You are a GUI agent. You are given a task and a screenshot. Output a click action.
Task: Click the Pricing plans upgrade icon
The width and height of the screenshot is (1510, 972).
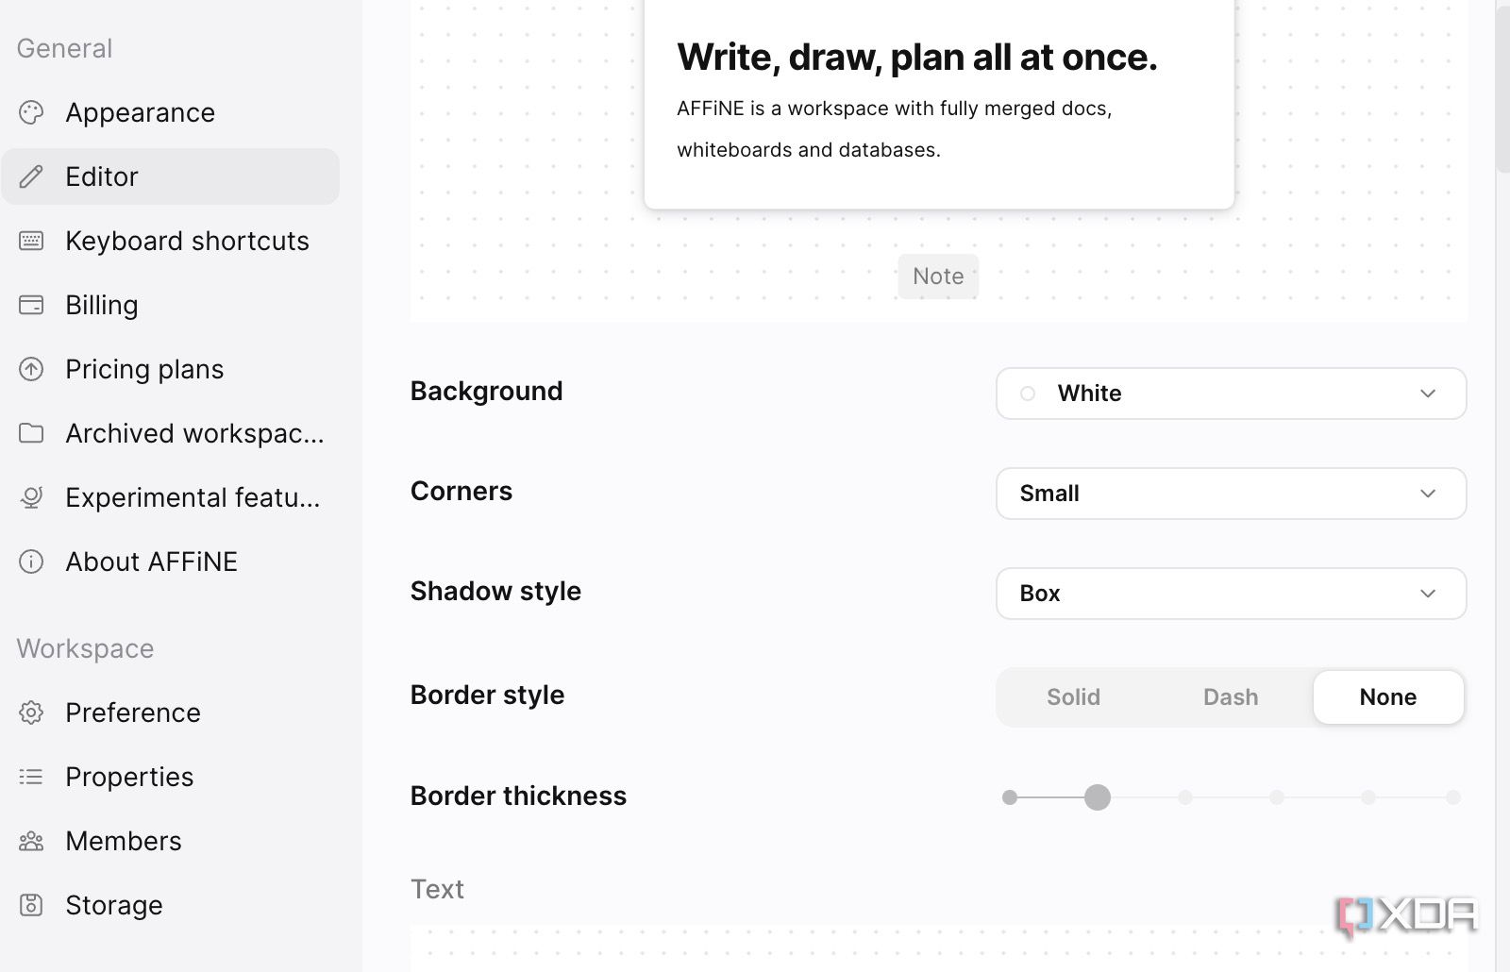pyautogui.click(x=31, y=370)
